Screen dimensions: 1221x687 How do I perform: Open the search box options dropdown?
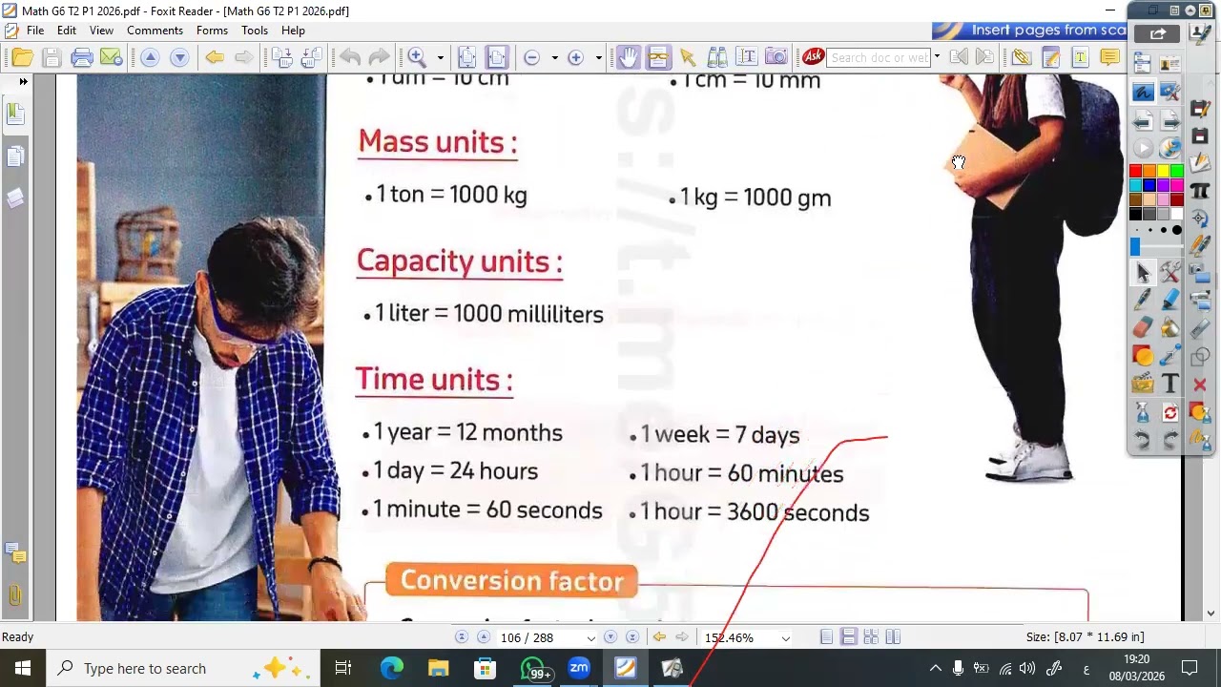[937, 57]
